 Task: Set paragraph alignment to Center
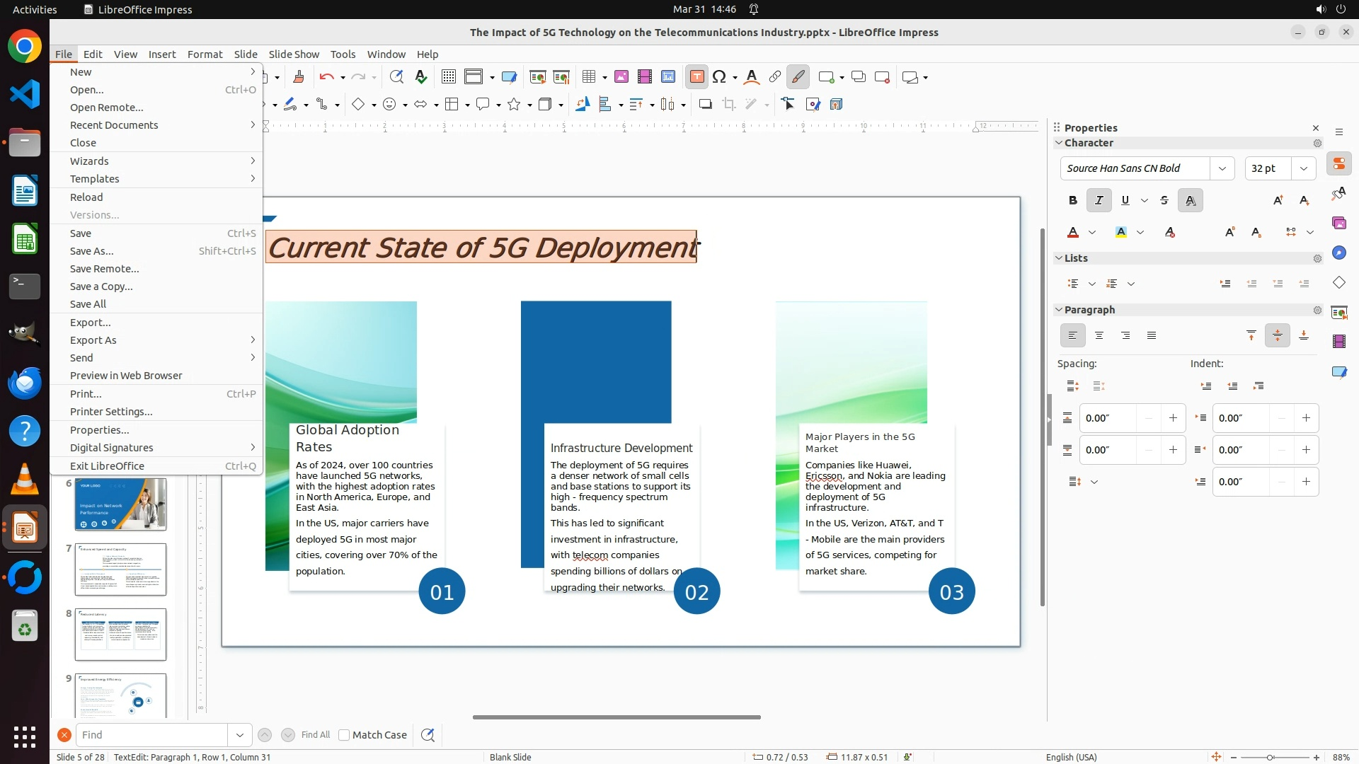pos(1099,335)
